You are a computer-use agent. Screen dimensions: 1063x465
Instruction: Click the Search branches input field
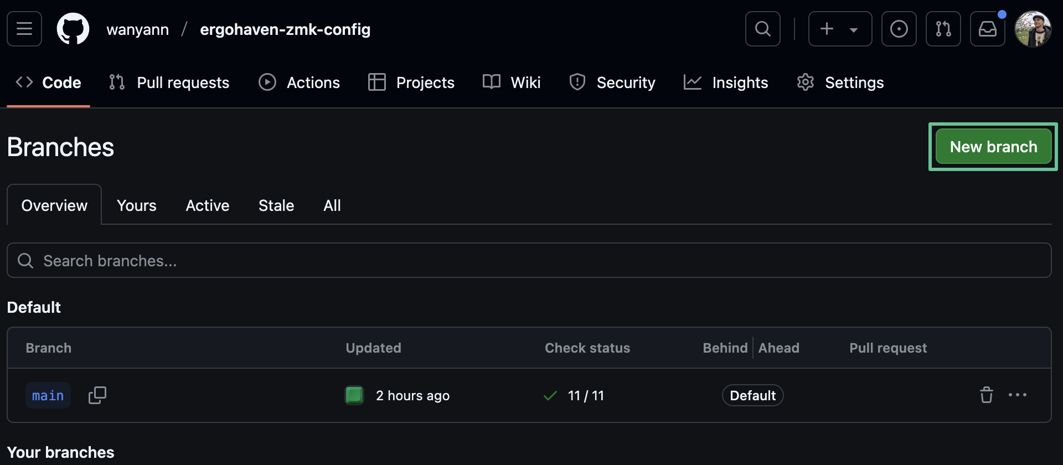(529, 261)
